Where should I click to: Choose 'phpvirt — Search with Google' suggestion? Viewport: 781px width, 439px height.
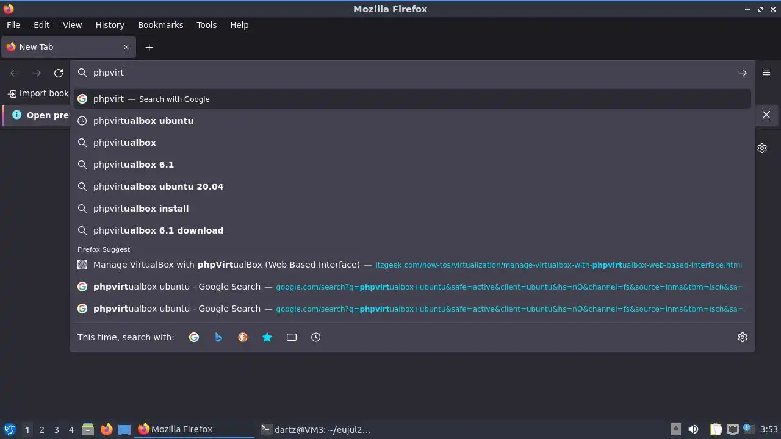[x=412, y=99]
